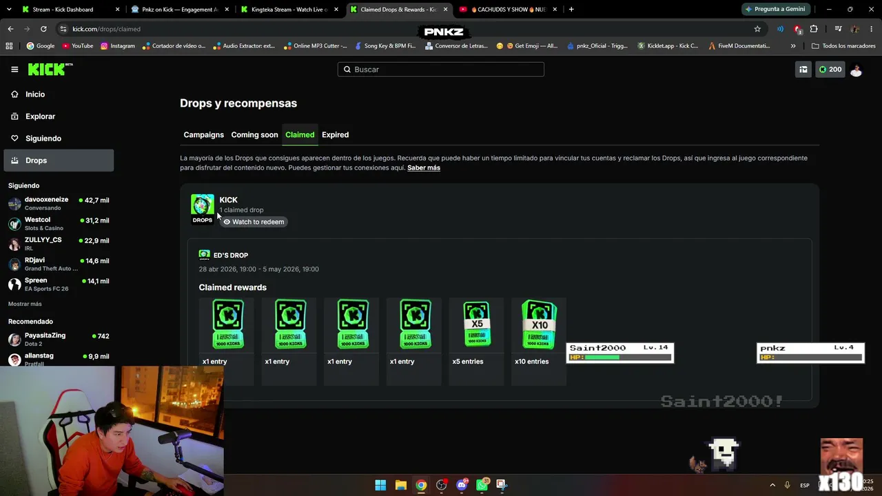
Task: Switch to Pnkz on Kick Engagement tab
Action: coord(180,10)
